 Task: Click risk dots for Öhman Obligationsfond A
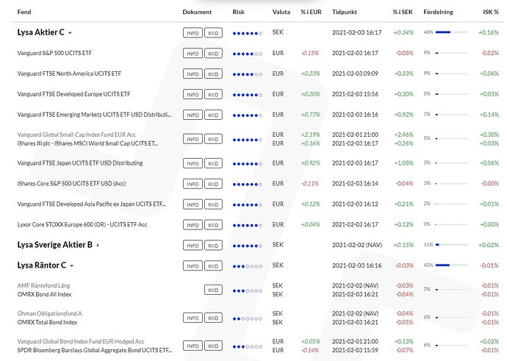pos(247,318)
